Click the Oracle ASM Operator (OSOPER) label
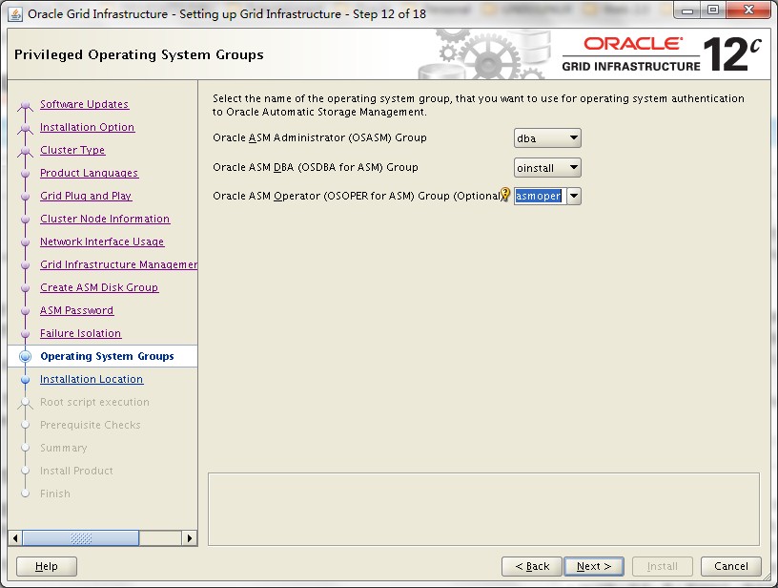The width and height of the screenshot is (778, 588). tap(357, 196)
